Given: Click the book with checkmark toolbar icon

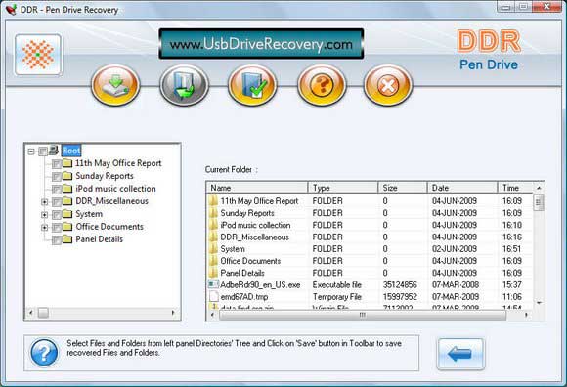Looking at the screenshot, I should (x=252, y=85).
